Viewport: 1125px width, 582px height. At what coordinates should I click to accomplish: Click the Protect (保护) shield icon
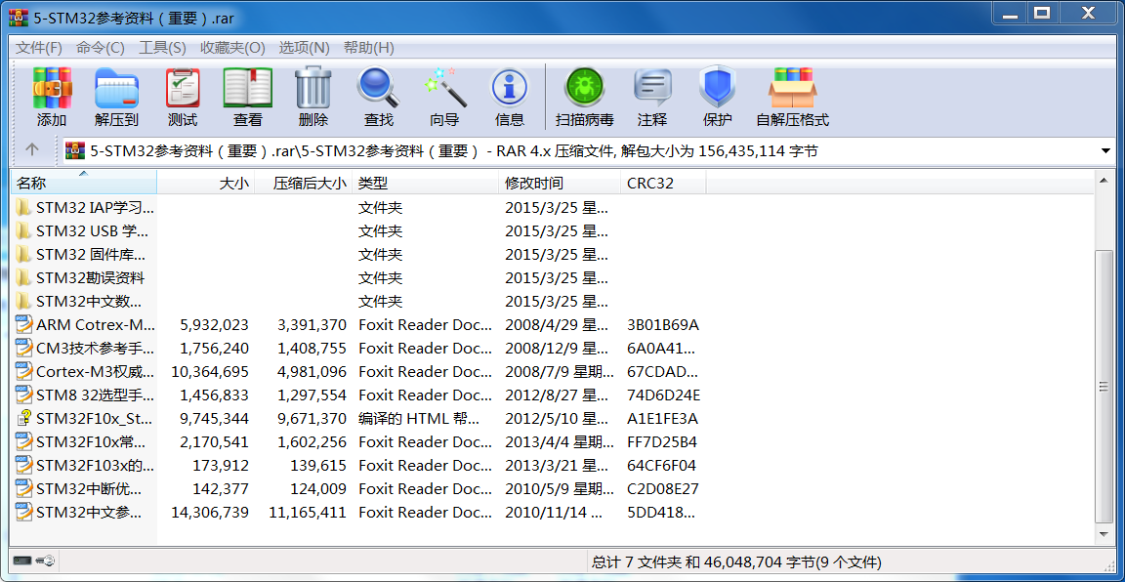click(718, 88)
